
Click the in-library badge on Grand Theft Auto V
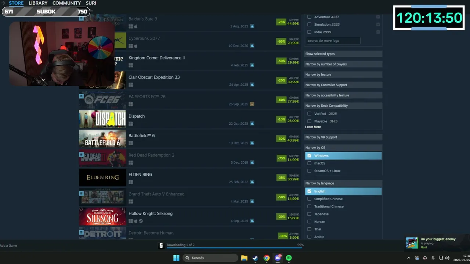pos(82,193)
